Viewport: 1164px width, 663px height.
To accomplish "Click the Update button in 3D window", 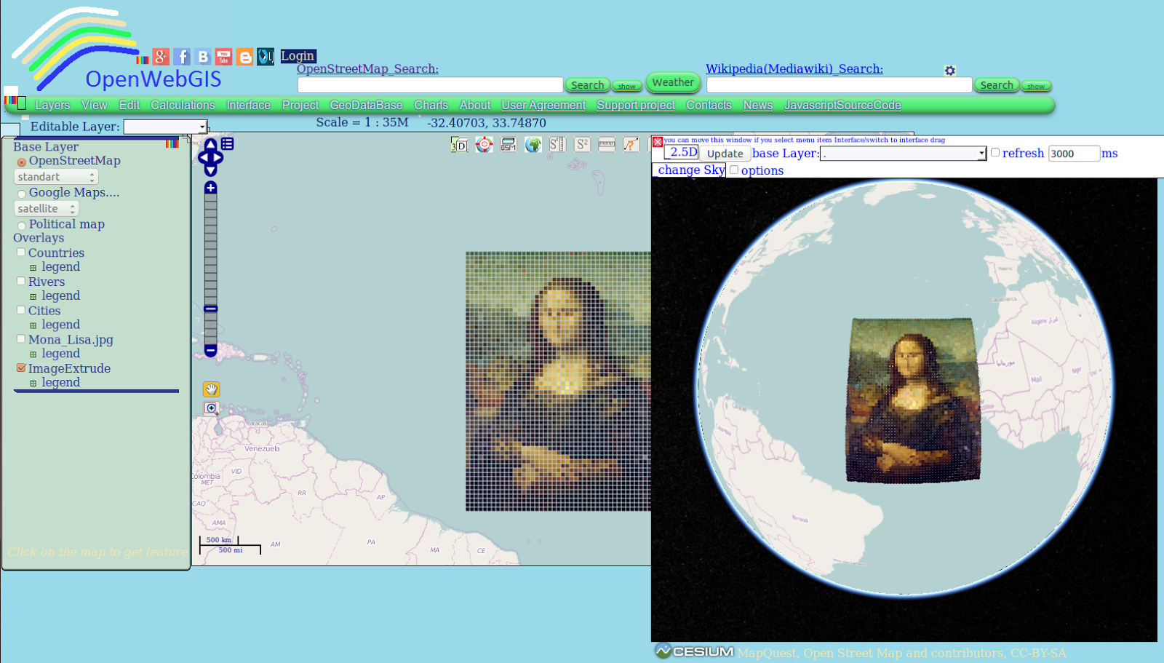I will coord(725,154).
